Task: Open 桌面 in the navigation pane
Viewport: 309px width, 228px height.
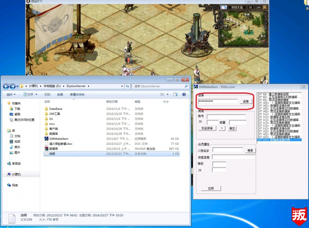Action: [15, 114]
